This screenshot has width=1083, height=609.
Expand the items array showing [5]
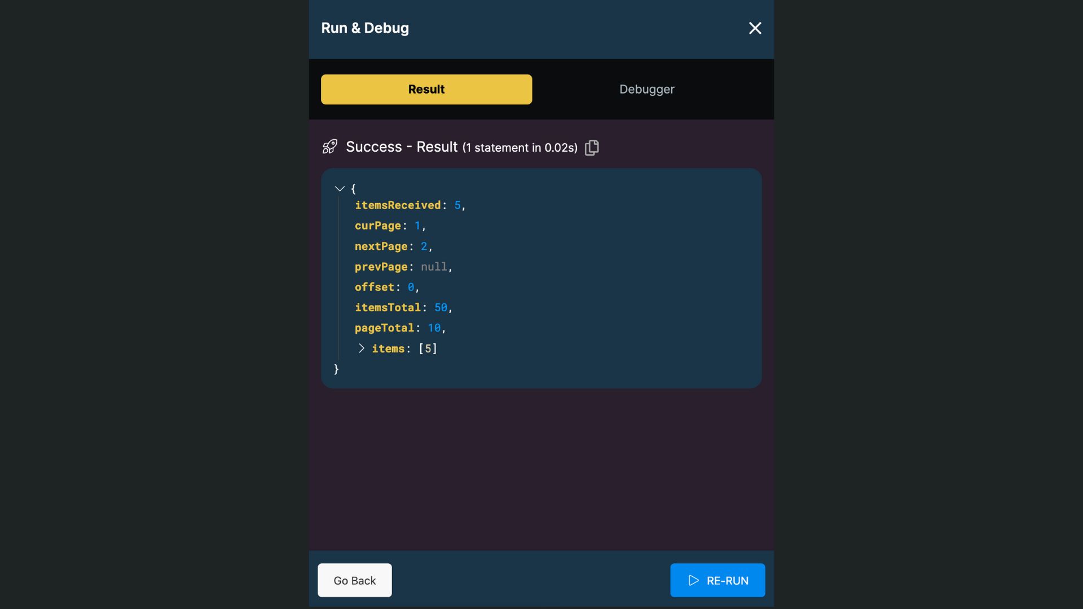[x=362, y=348]
